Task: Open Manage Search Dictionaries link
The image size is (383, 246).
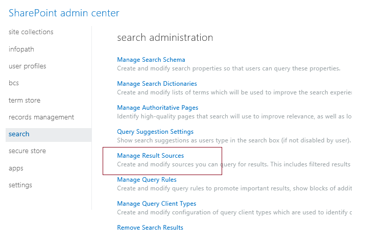Action: (157, 84)
